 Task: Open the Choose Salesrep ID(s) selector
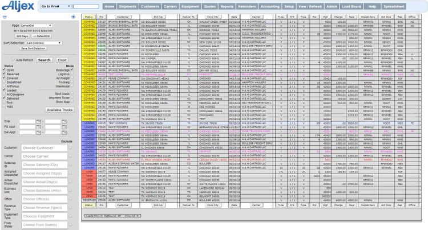pyautogui.click(x=45, y=165)
